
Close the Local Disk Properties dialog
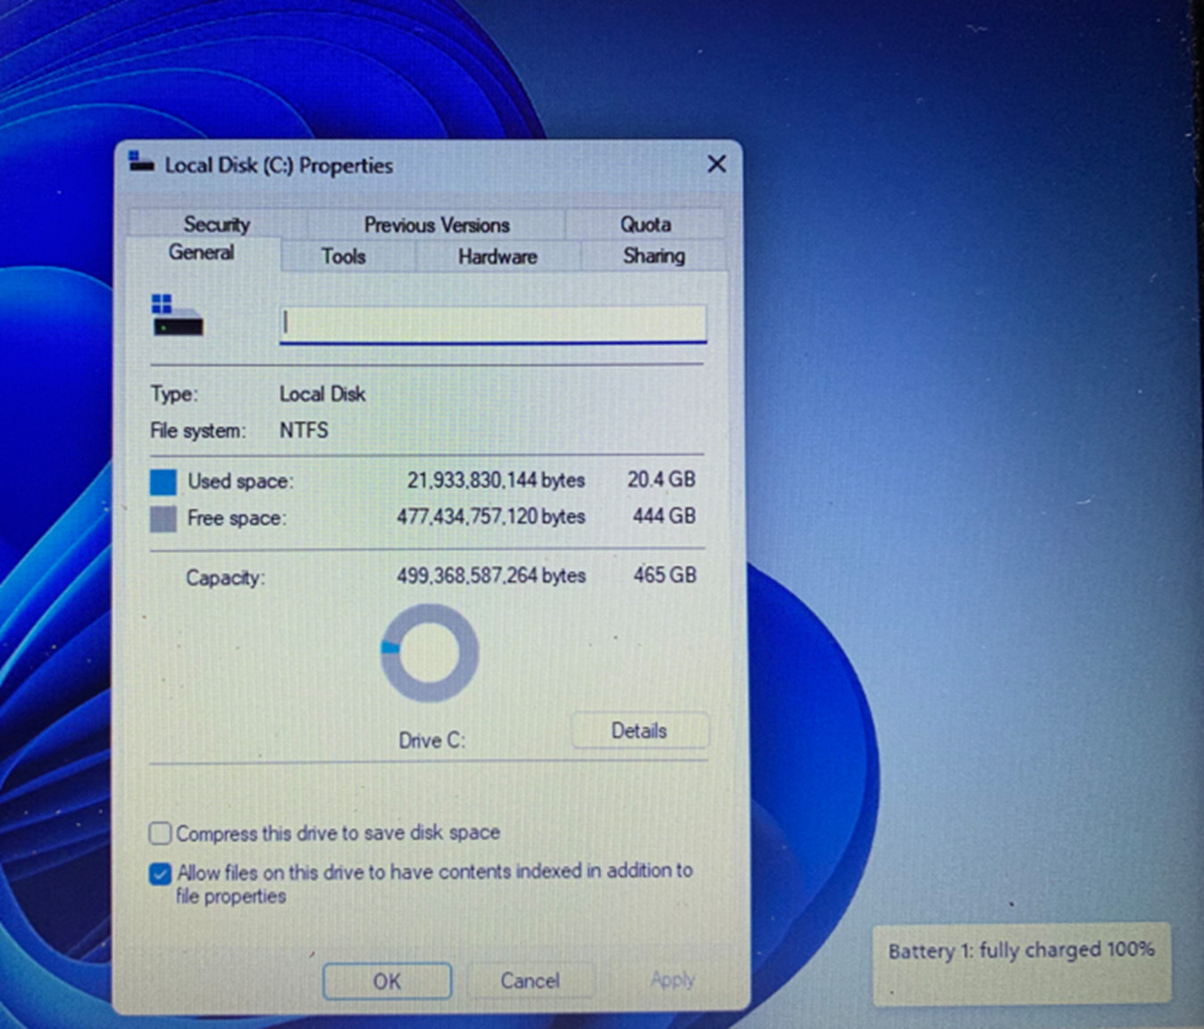716,164
